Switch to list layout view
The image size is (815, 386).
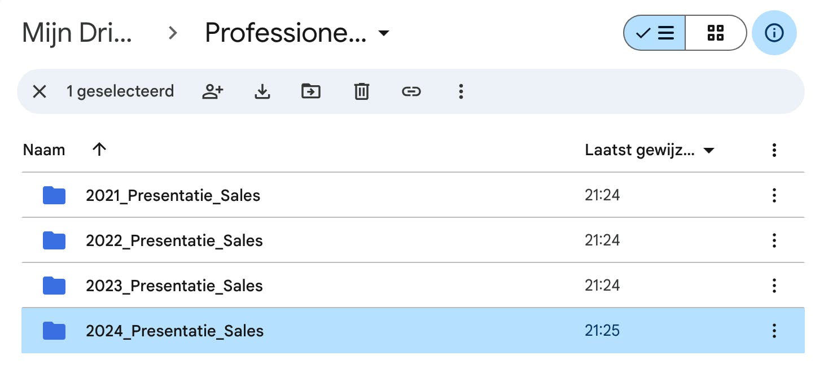pos(655,33)
